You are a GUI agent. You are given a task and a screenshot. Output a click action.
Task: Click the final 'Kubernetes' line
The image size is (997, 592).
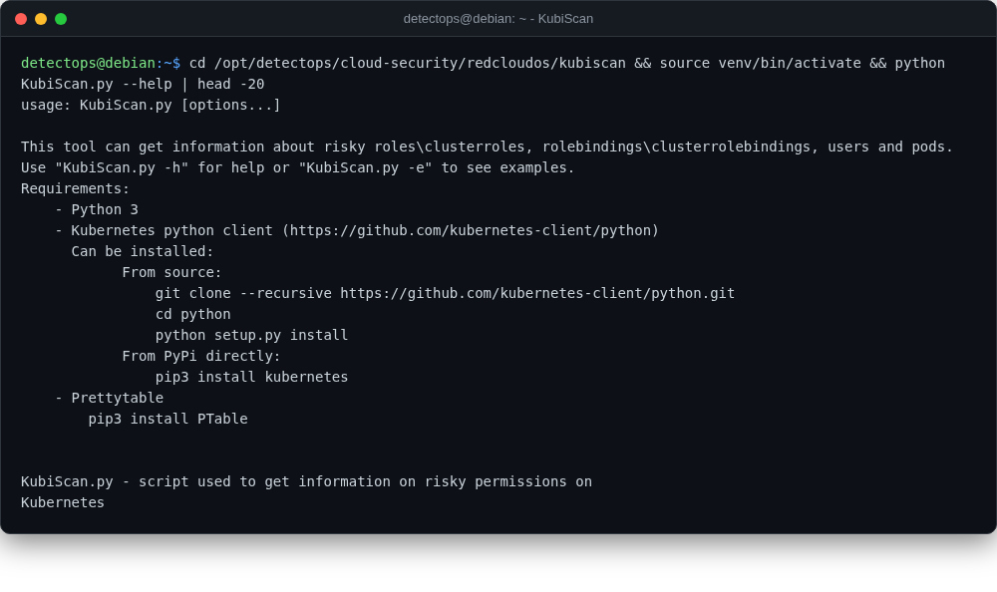(x=62, y=503)
